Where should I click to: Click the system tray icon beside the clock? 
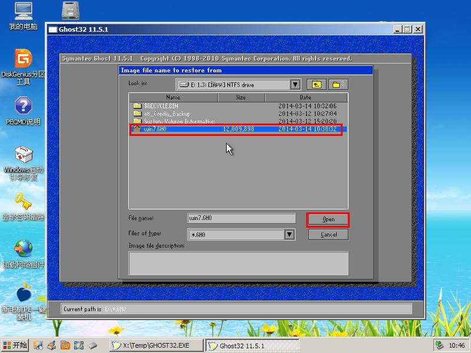coord(440,345)
